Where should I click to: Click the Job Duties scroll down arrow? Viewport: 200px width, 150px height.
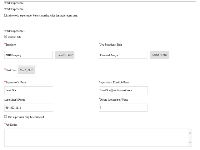click(x=190, y=142)
